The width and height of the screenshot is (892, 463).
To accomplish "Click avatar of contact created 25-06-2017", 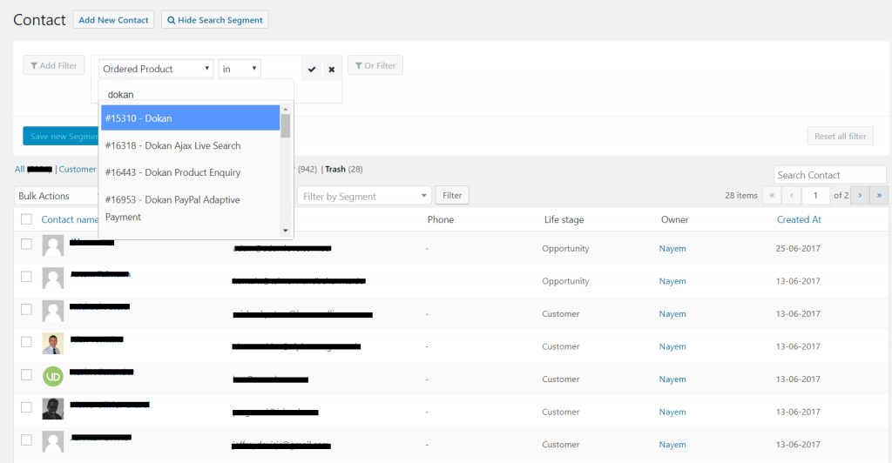I will (x=53, y=246).
